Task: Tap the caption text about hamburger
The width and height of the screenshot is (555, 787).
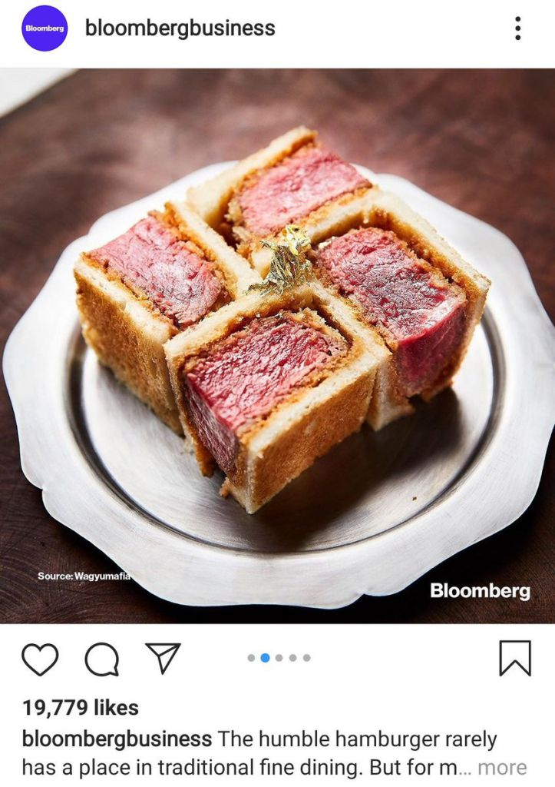Action: click(275, 753)
